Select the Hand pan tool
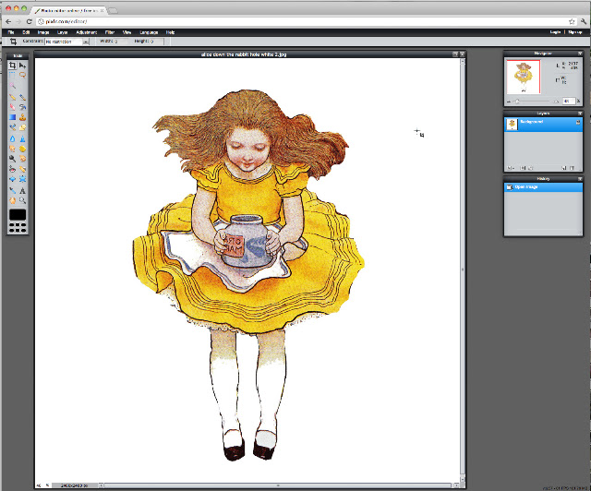The image size is (591, 491). 12,200
